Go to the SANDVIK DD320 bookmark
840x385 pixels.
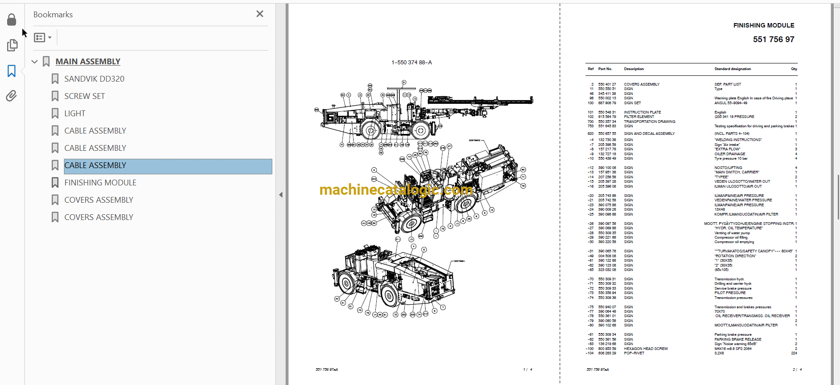94,79
